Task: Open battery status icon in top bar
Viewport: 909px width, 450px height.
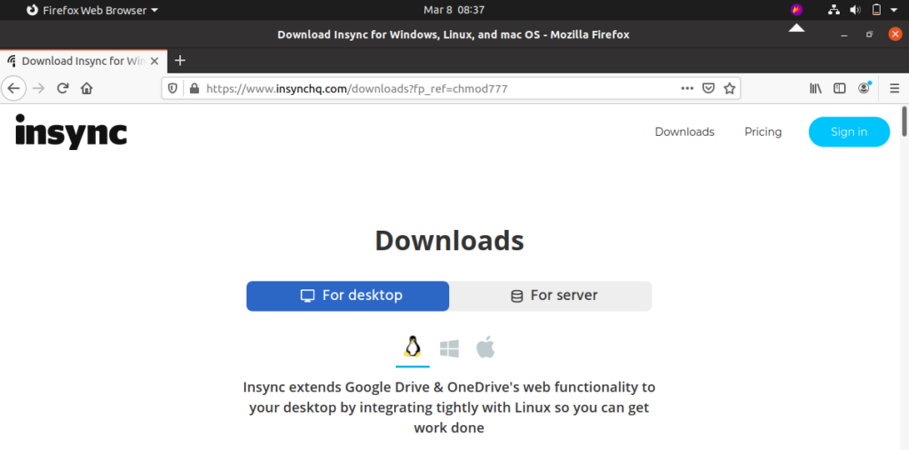Action: coord(876,10)
